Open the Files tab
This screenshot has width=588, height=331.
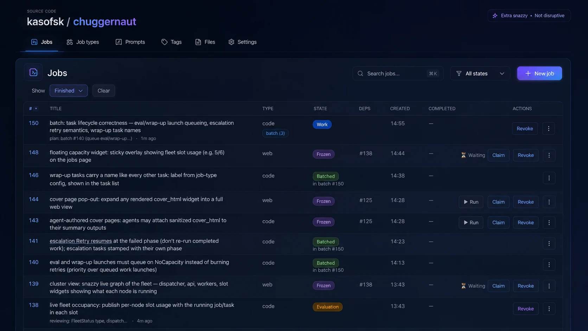click(205, 42)
